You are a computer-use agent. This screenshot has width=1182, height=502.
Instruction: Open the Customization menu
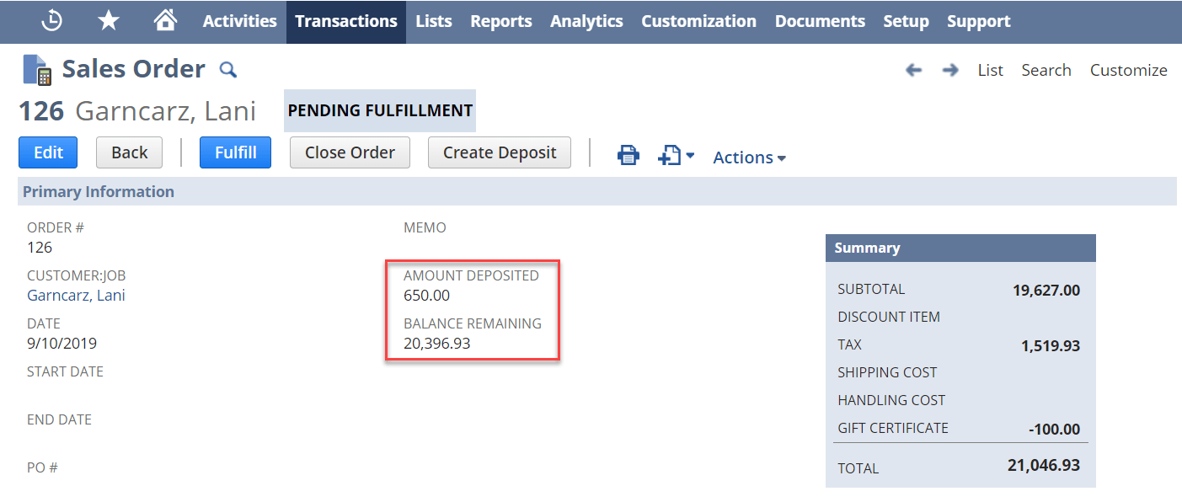[x=698, y=22]
